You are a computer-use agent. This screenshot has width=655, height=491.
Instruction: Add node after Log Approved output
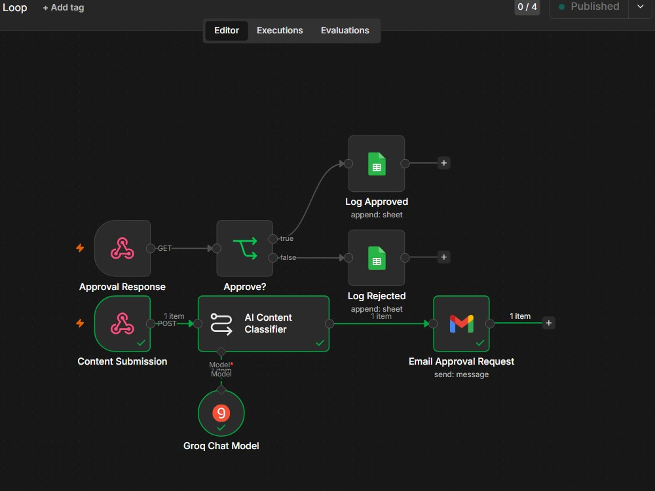coord(444,163)
